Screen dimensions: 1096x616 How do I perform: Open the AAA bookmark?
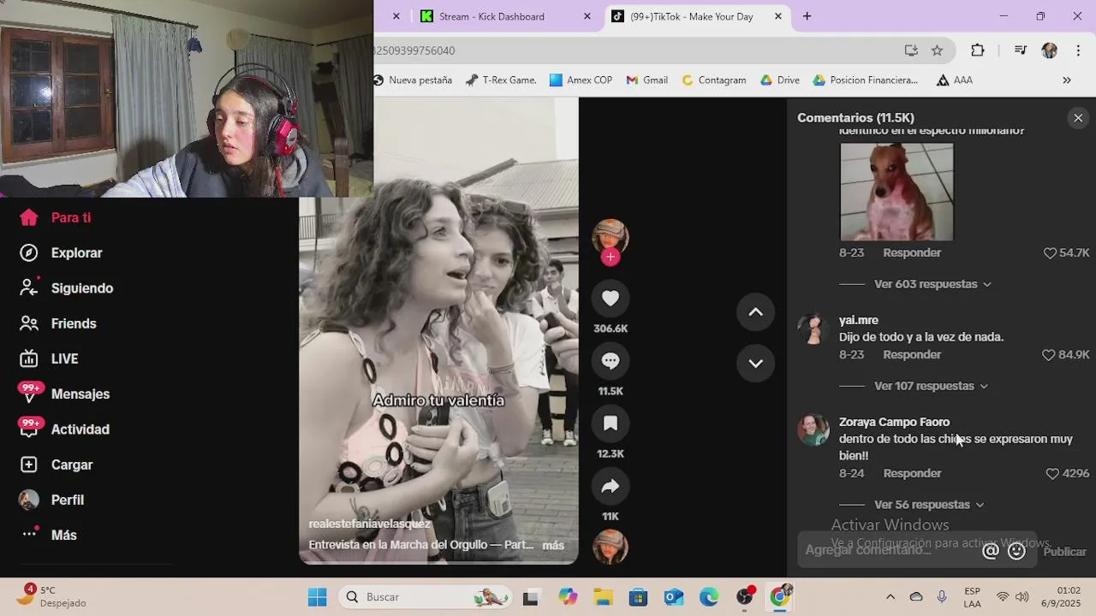tap(954, 80)
